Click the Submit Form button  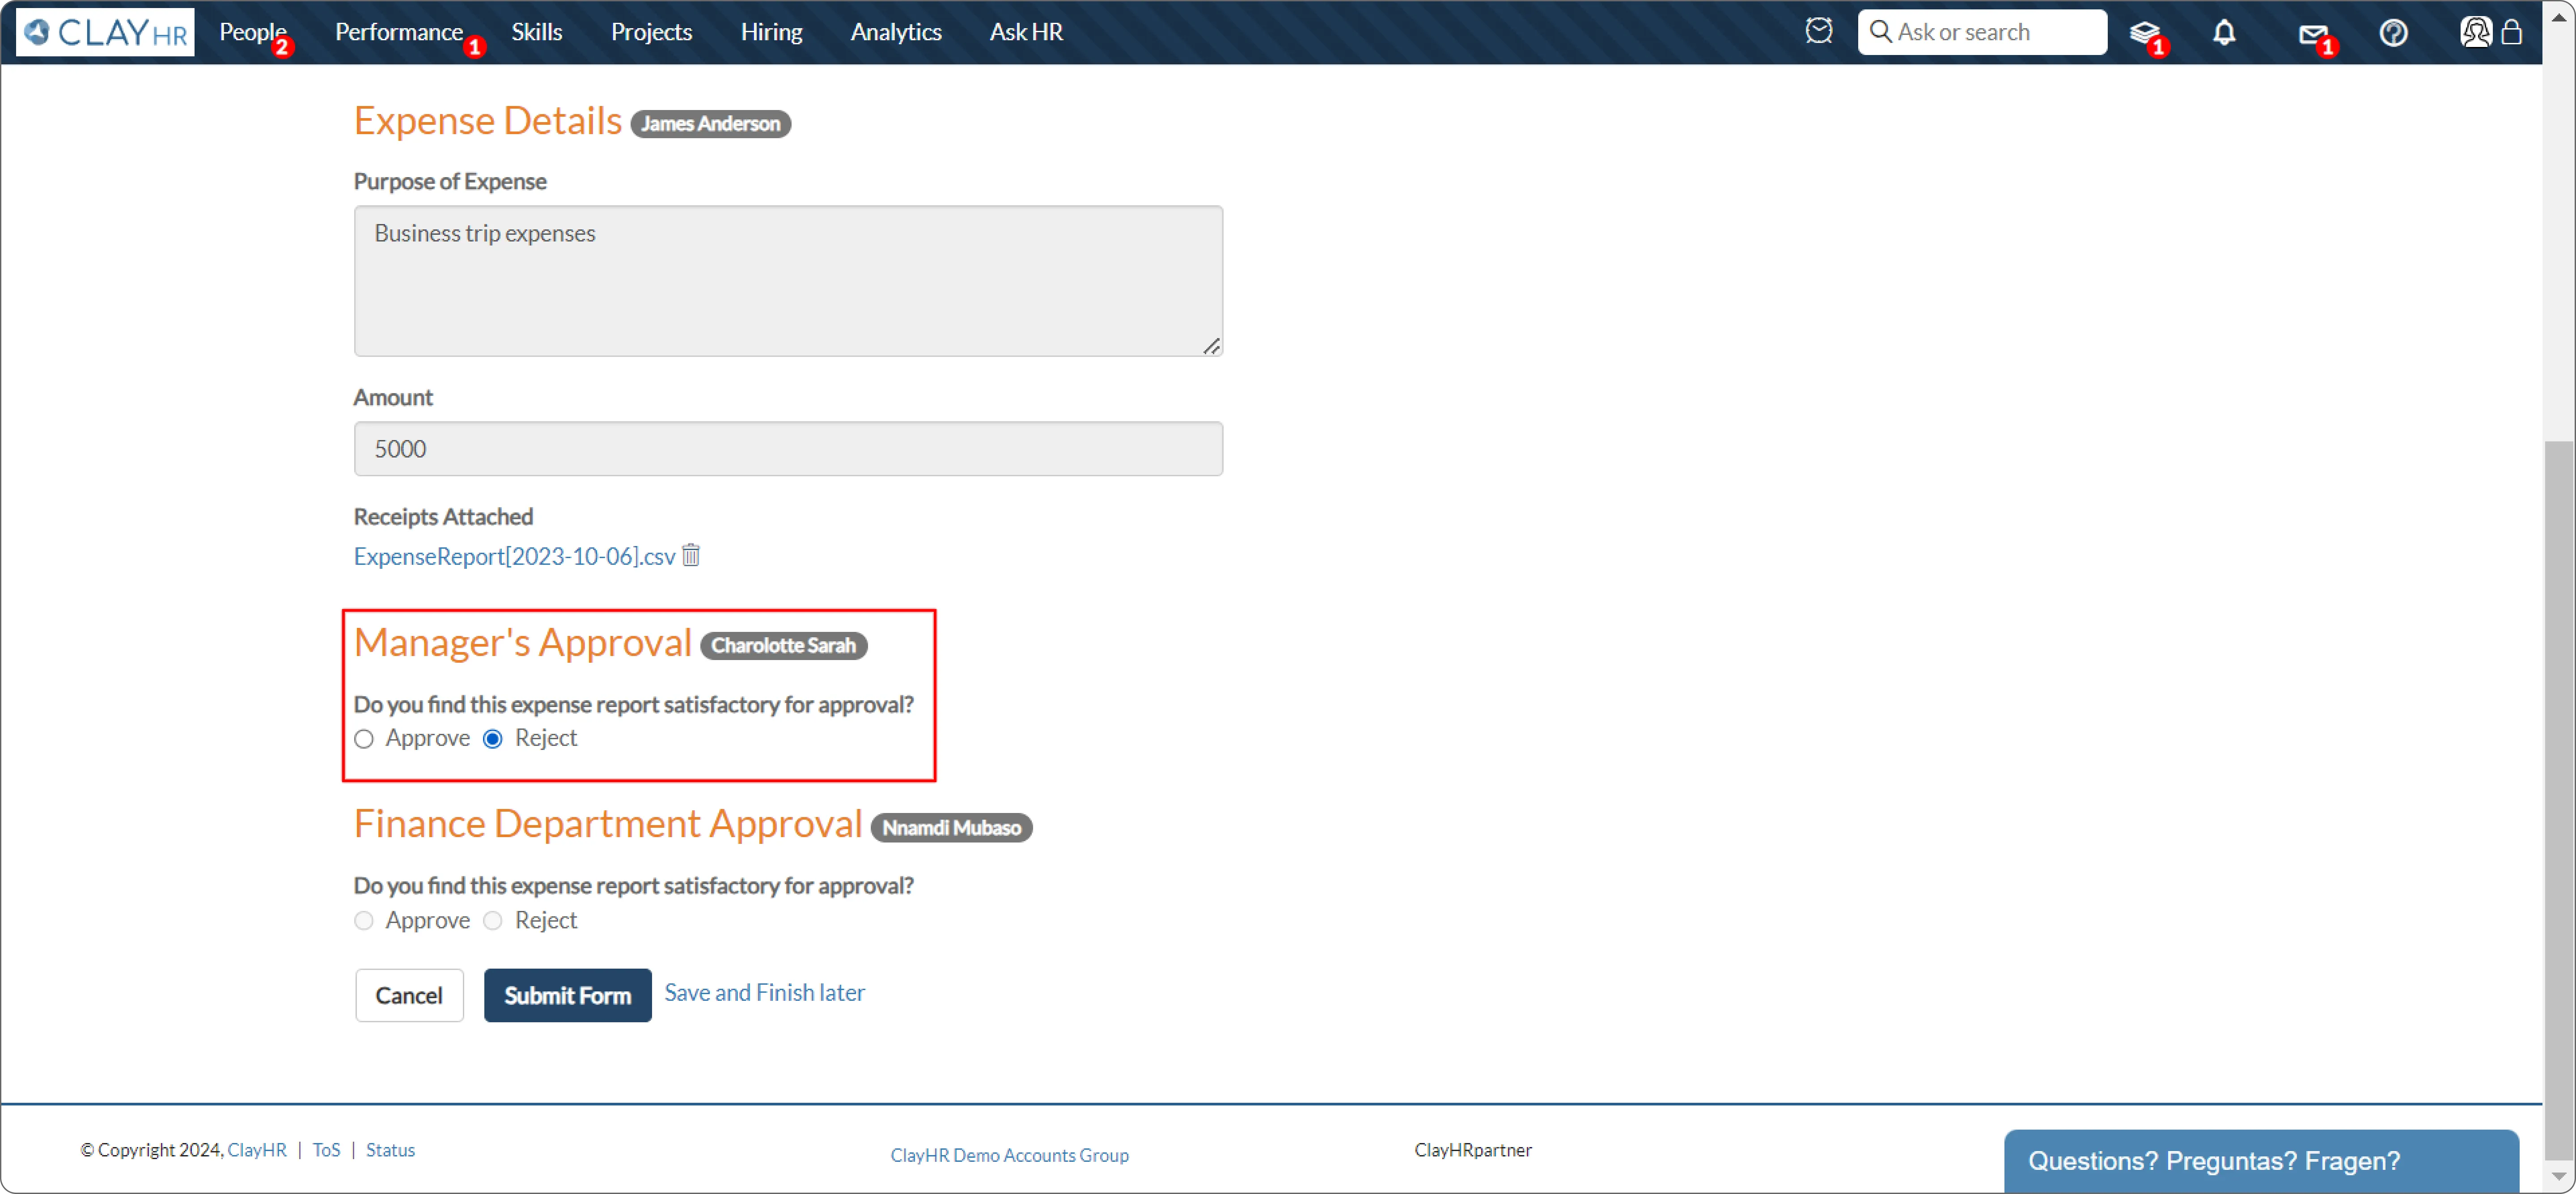pyautogui.click(x=567, y=995)
